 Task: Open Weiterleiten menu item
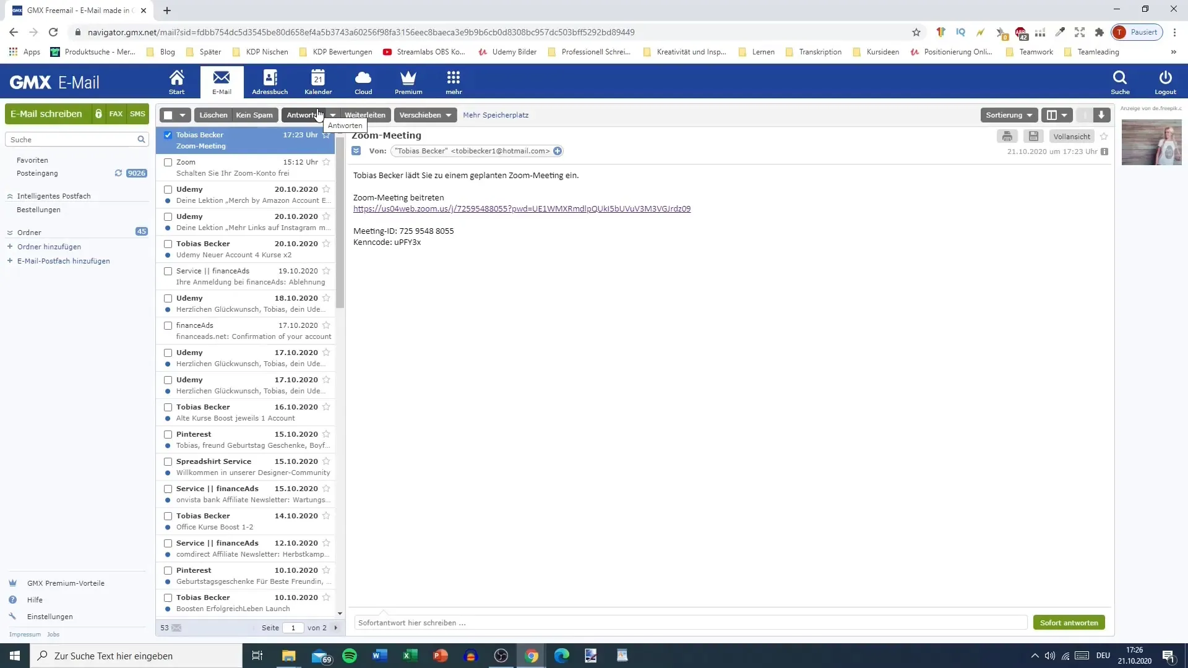coord(366,114)
